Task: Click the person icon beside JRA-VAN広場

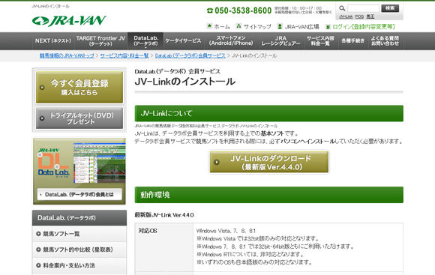Action: pyautogui.click(x=280, y=26)
